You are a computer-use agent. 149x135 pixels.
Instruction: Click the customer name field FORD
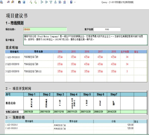(107, 29)
